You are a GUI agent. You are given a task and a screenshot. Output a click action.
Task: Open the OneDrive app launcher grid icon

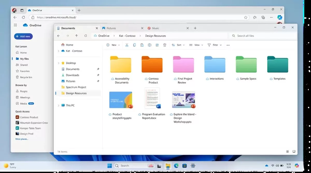click(x=15, y=25)
